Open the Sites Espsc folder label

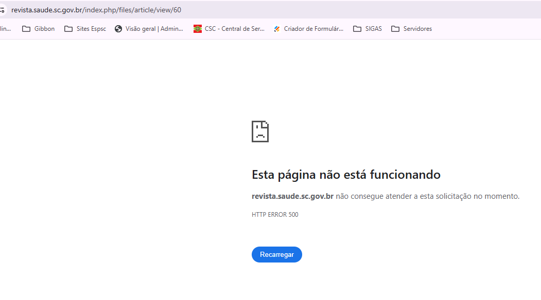click(91, 29)
